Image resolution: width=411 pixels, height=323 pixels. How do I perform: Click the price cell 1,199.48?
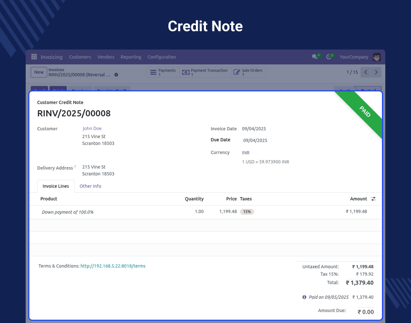[x=228, y=211]
